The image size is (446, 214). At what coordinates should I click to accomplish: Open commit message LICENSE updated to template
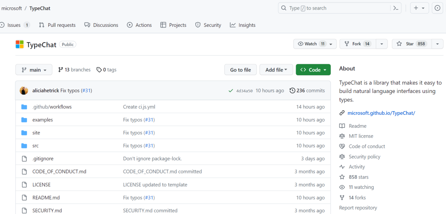pyautogui.click(x=155, y=185)
